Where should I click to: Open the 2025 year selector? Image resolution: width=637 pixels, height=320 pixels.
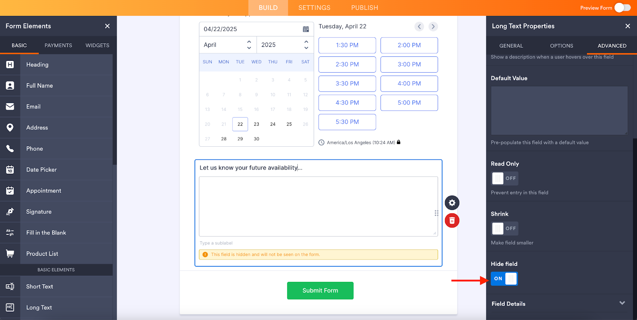pos(285,45)
